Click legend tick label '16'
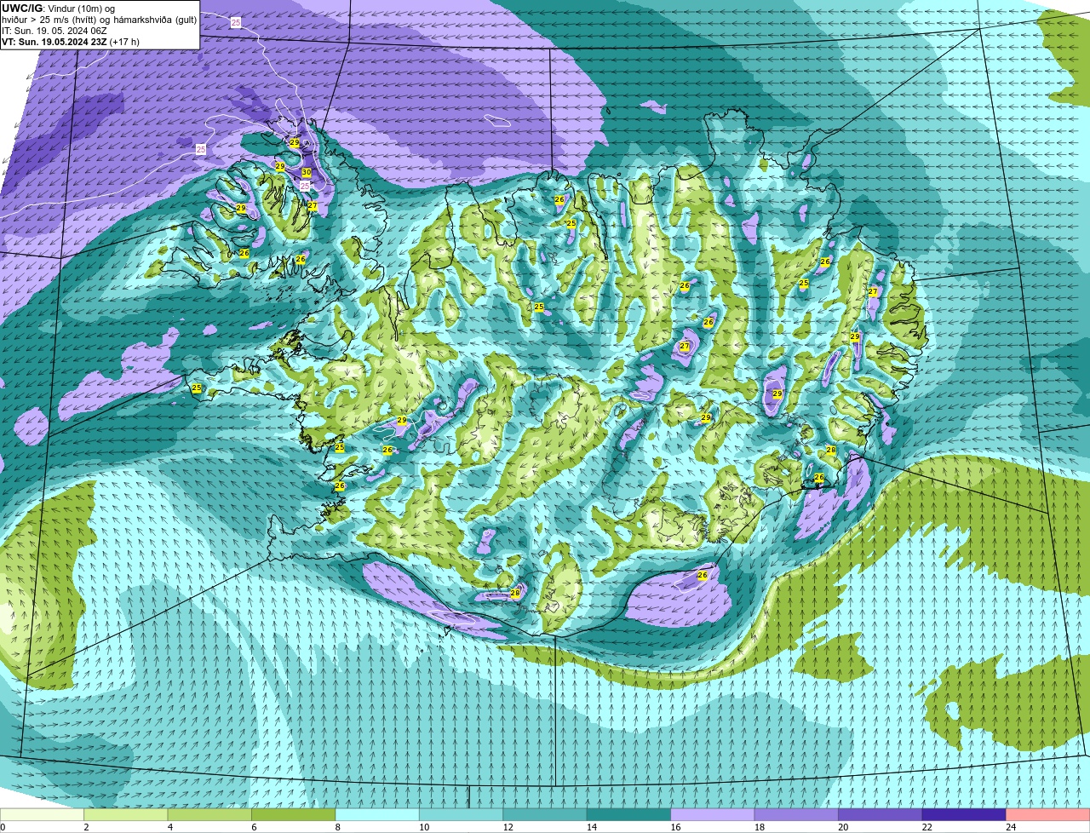The height and width of the screenshot is (833, 1090). click(675, 827)
